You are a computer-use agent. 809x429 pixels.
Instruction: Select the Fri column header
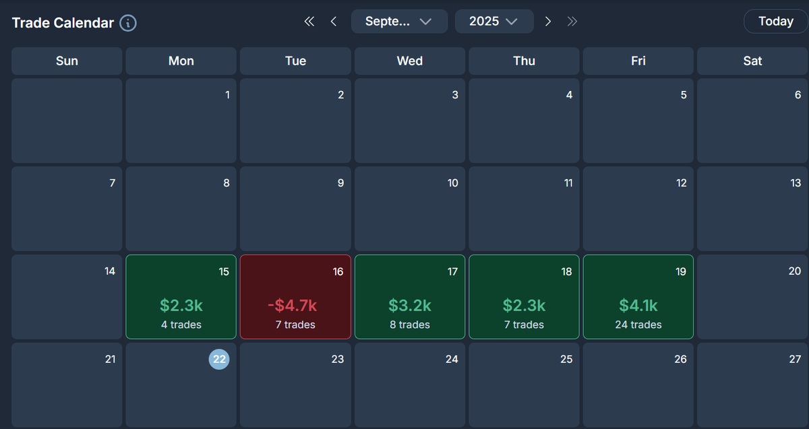click(638, 61)
